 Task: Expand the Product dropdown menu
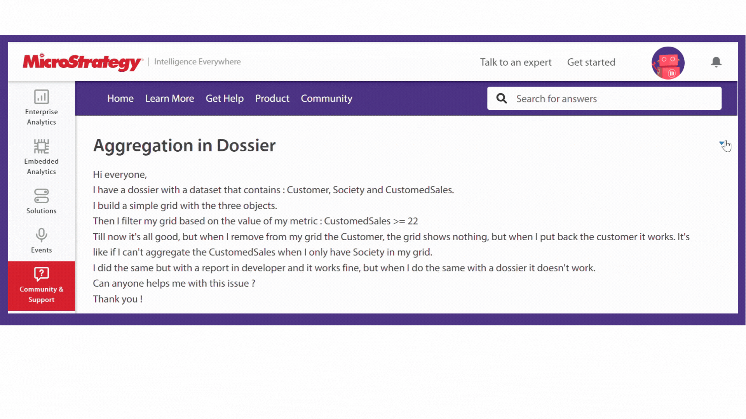272,99
